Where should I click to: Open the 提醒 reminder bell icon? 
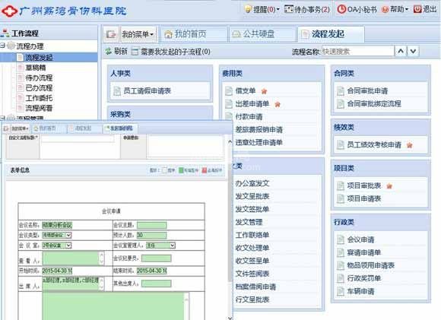(x=248, y=9)
